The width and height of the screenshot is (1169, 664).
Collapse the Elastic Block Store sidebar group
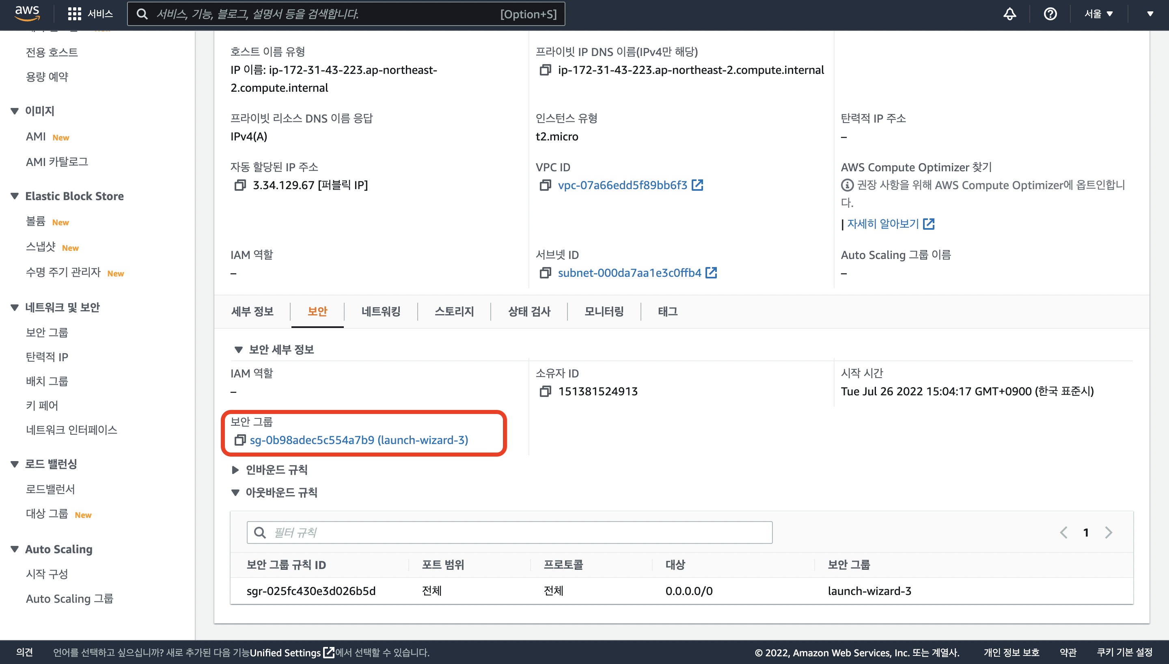coord(15,196)
